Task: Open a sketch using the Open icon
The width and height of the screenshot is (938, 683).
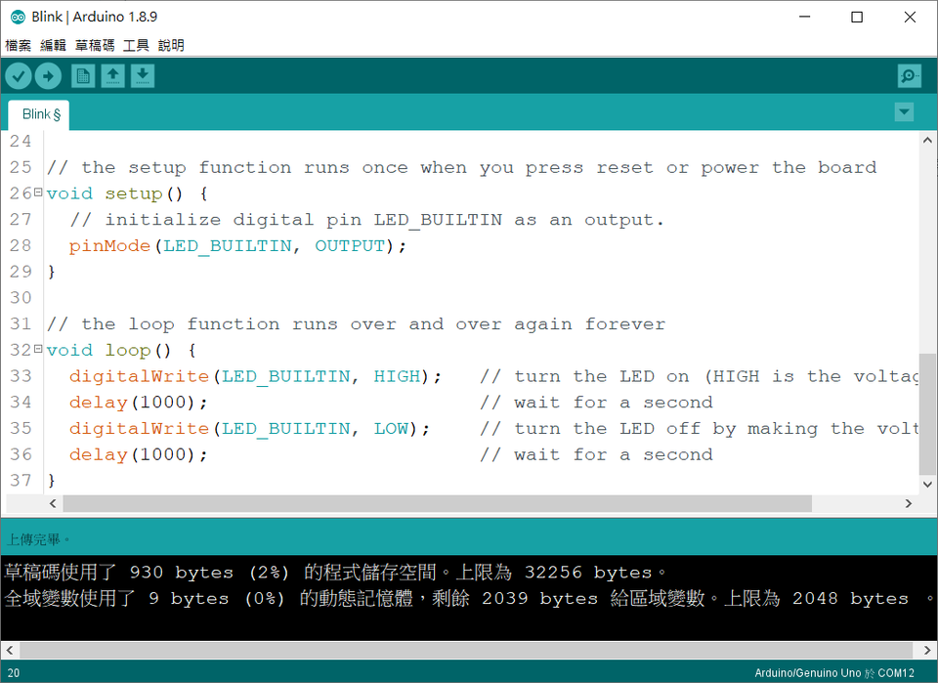Action: 112,75
